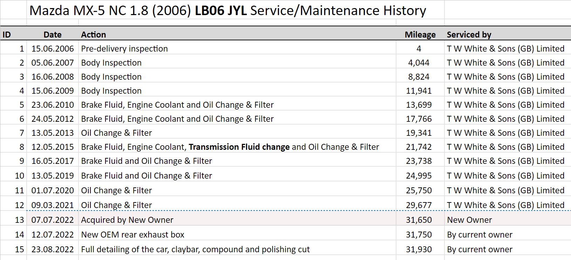The height and width of the screenshot is (260, 571).
Task: Select the 'Pre-delivery inspection' cell
Action: point(237,48)
